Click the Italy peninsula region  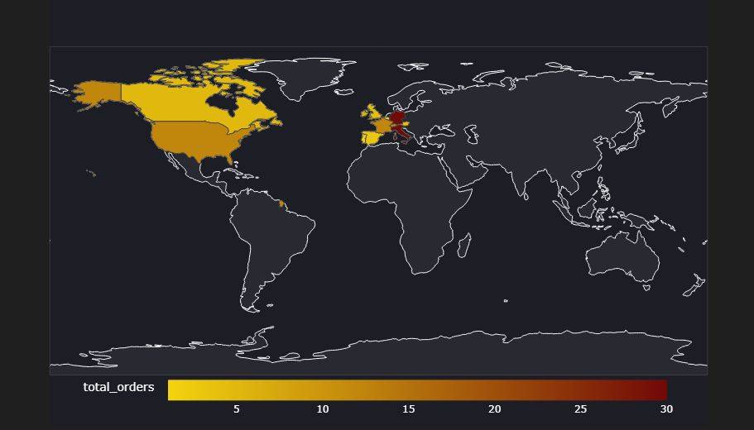(403, 132)
